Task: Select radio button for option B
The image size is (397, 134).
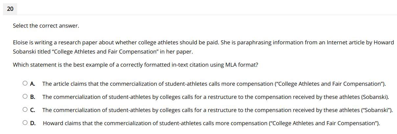Action: pyautogui.click(x=25, y=97)
